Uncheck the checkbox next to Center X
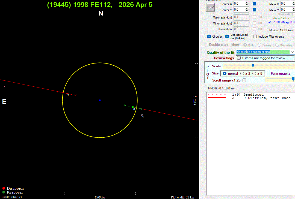Image resolution: width=295 pixels, height=199 pixels. (x=255, y=4)
